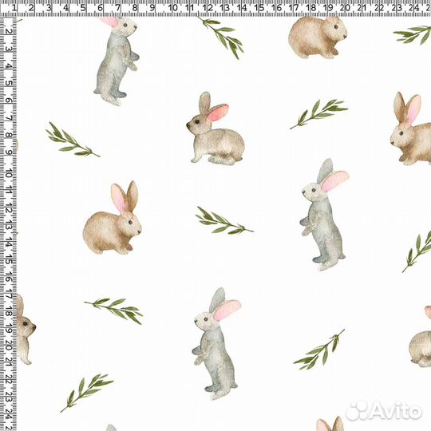Click the 15 mark on horizontal ruler
This screenshot has height=431, width=431.
[x=259, y=8]
